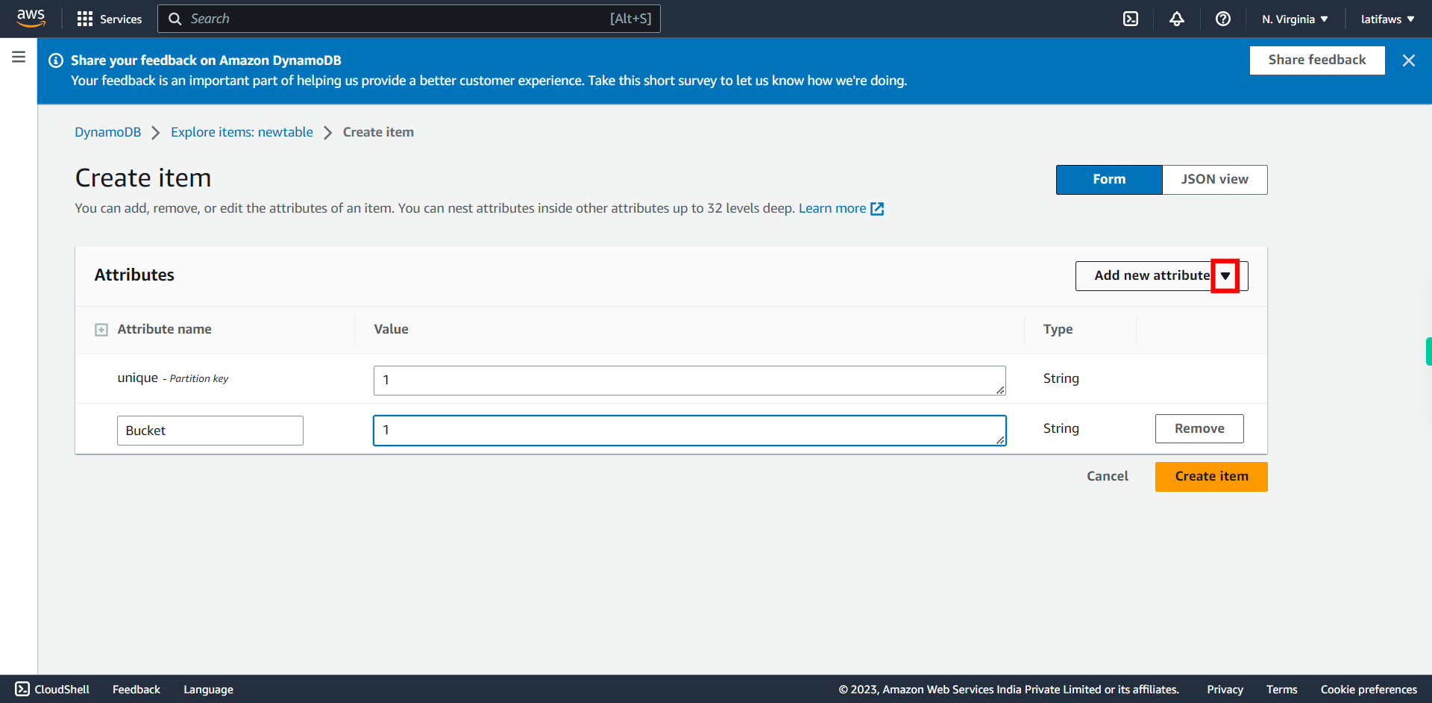Go to DynamoDB breadcrumb link
Image resolution: width=1432 pixels, height=703 pixels.
pyautogui.click(x=107, y=132)
